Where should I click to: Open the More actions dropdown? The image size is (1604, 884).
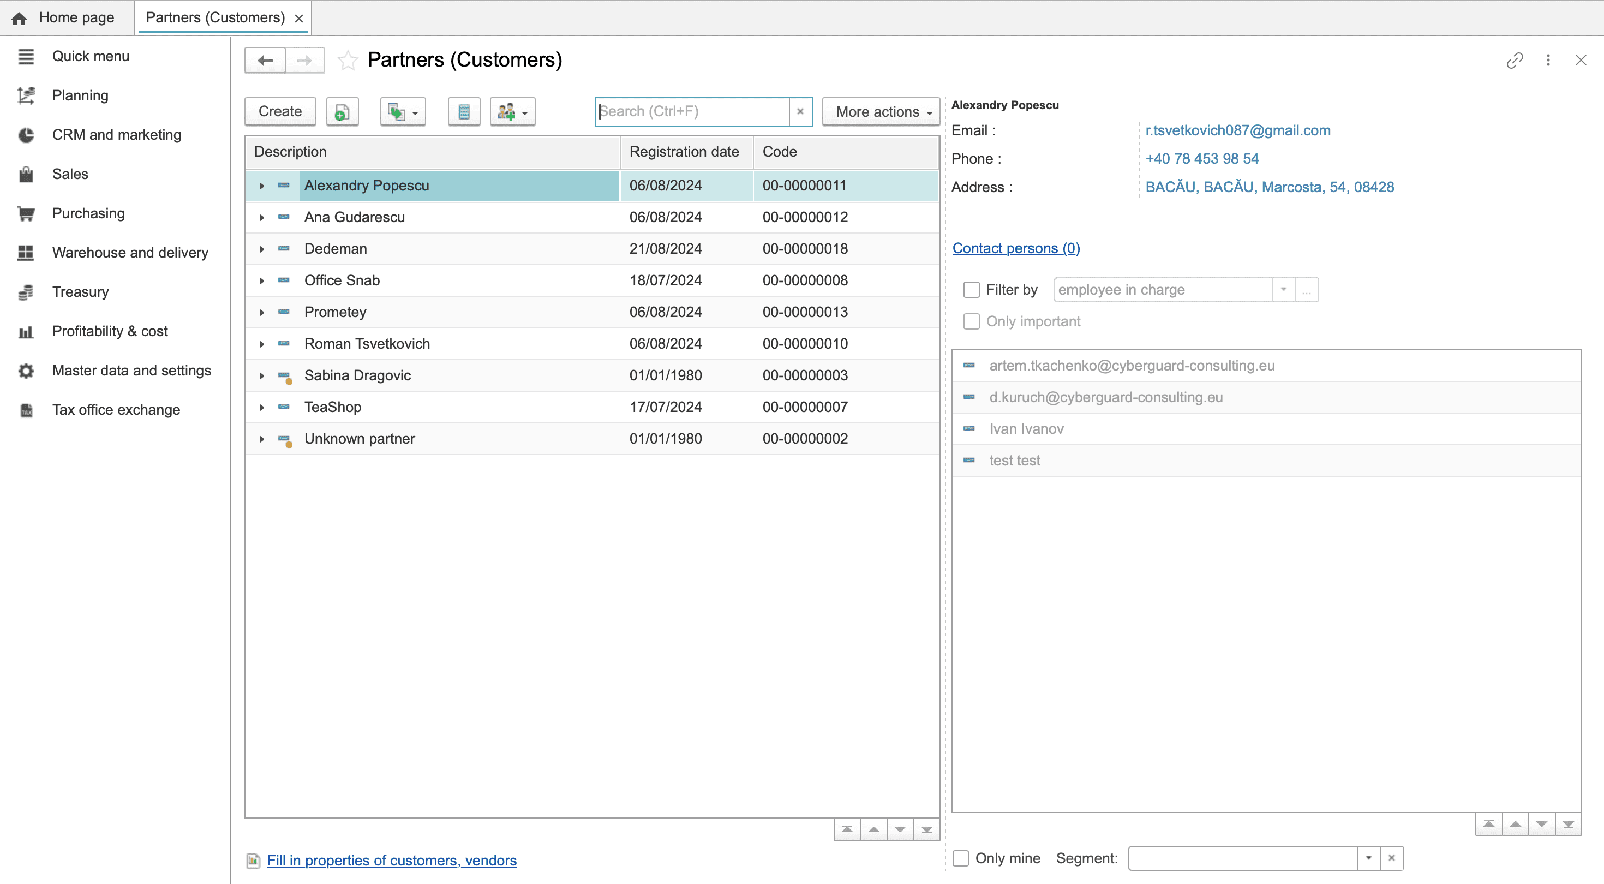click(x=881, y=111)
